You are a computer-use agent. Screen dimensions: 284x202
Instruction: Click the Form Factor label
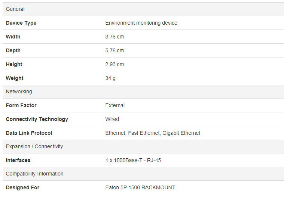click(x=21, y=105)
